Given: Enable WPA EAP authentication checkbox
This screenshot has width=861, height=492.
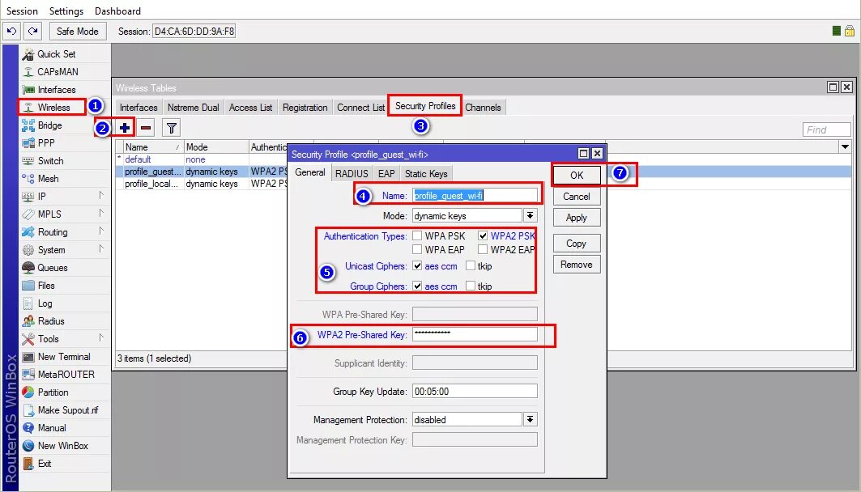Looking at the screenshot, I should point(417,249).
